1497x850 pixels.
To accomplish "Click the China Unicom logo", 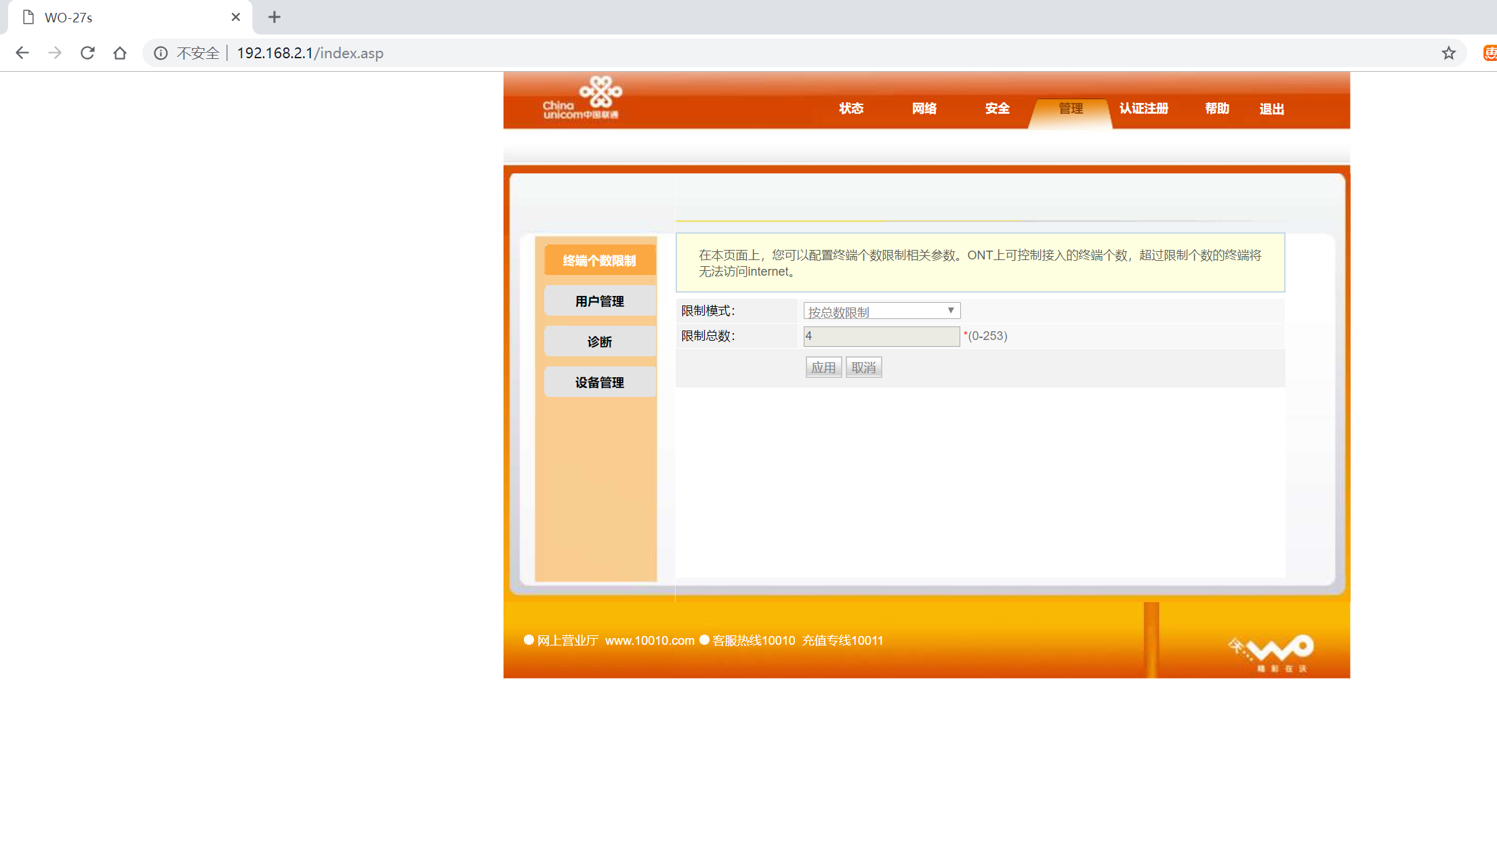I will click(x=582, y=98).
